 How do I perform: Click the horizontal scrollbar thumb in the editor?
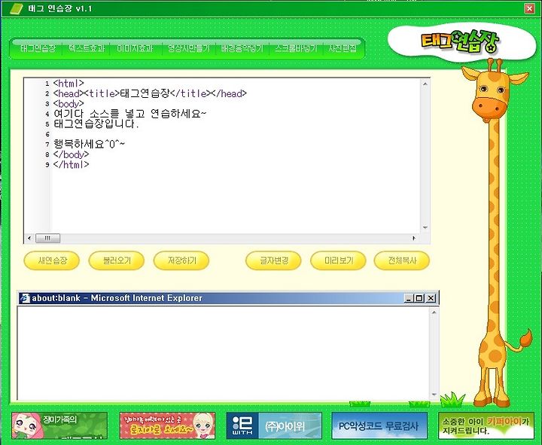tap(47, 238)
